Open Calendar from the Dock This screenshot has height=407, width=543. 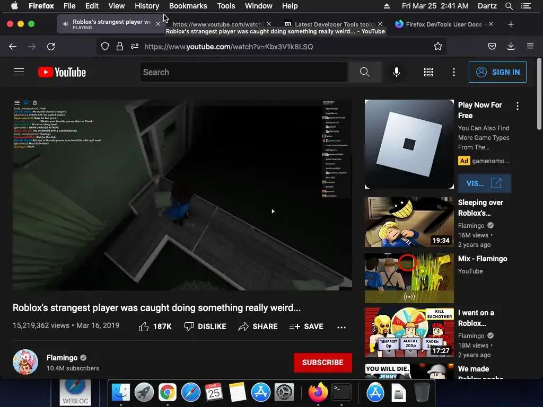click(x=214, y=393)
